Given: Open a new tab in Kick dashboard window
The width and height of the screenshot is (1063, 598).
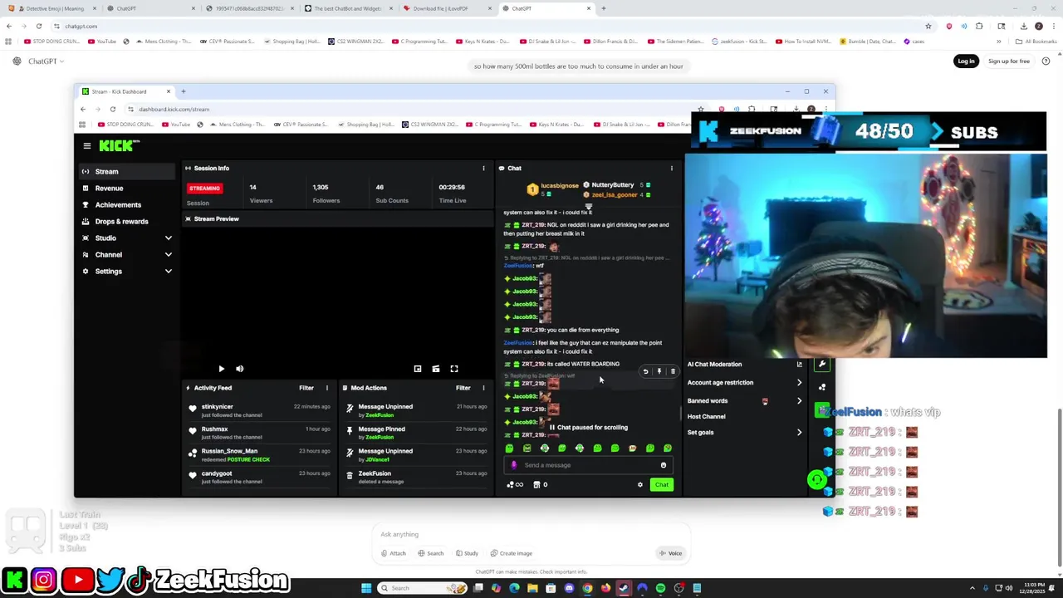Looking at the screenshot, I should (184, 91).
